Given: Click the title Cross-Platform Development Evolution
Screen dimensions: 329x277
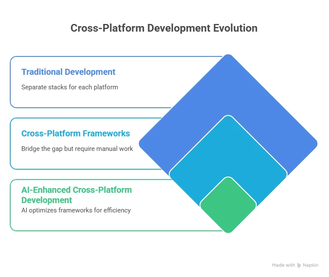Looking at the screenshot, I should [x=164, y=28].
